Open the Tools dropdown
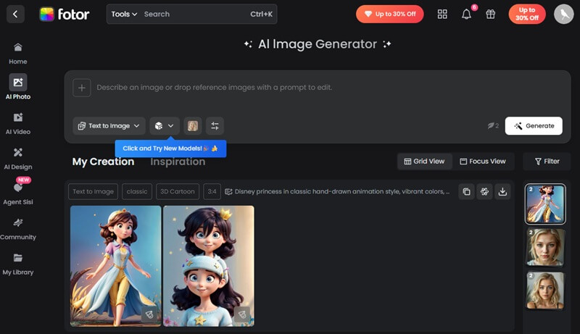580x334 pixels. click(x=124, y=14)
